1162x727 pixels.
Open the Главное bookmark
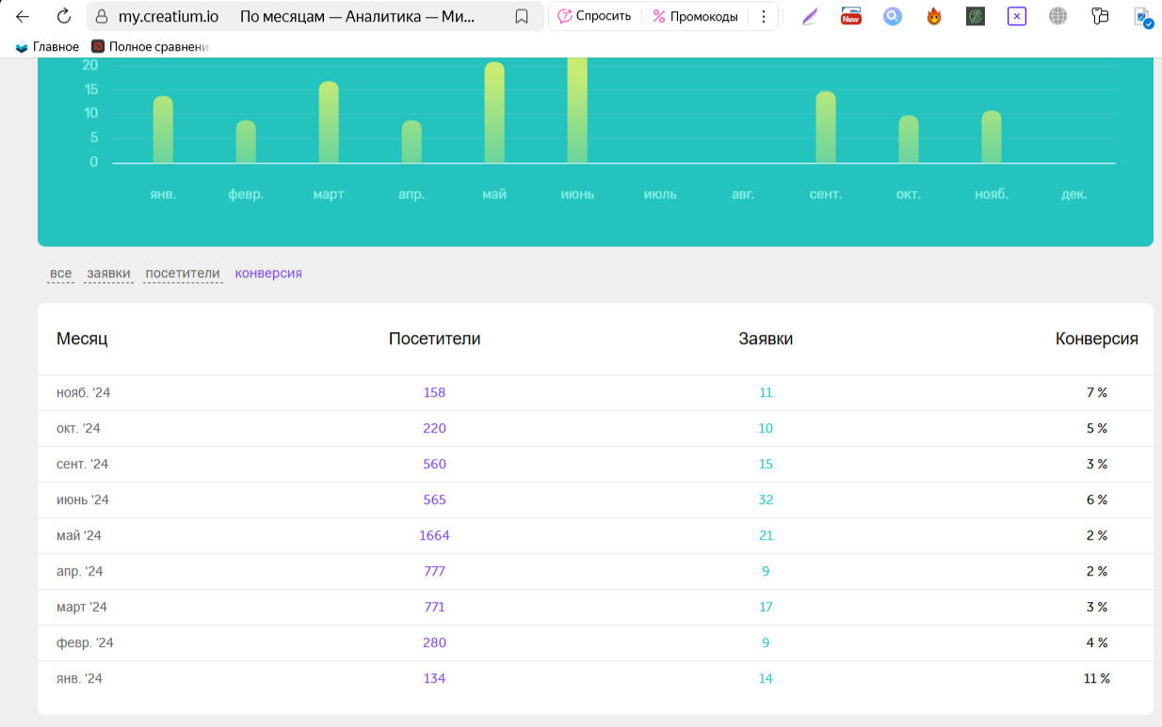point(47,46)
